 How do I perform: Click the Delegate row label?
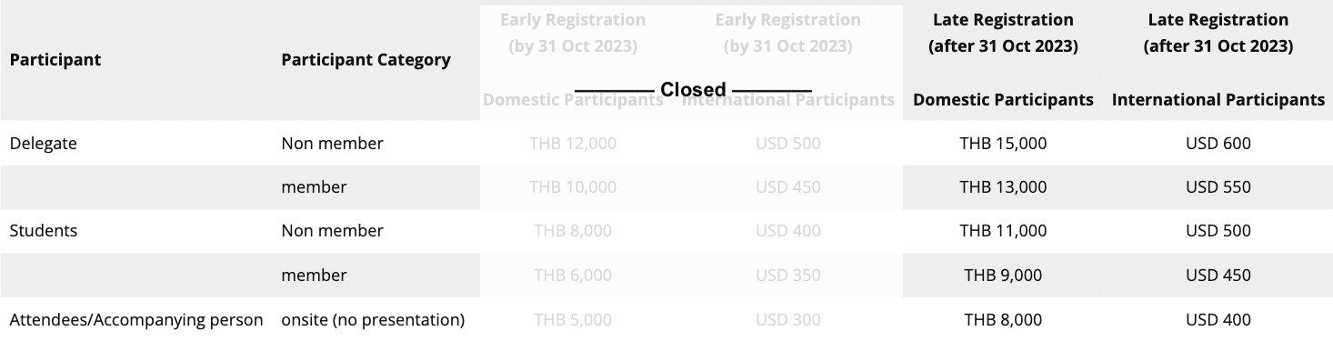coord(43,143)
